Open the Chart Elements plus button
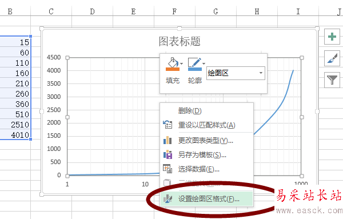The width and height of the screenshot is (343, 219). pyautogui.click(x=332, y=37)
